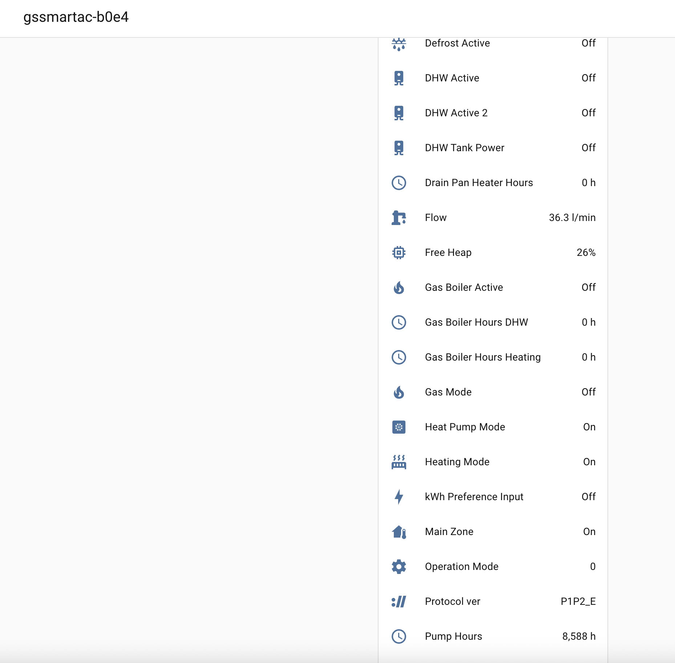
Task: Click the kWh Preference Input lightning icon
Action: [x=399, y=497]
